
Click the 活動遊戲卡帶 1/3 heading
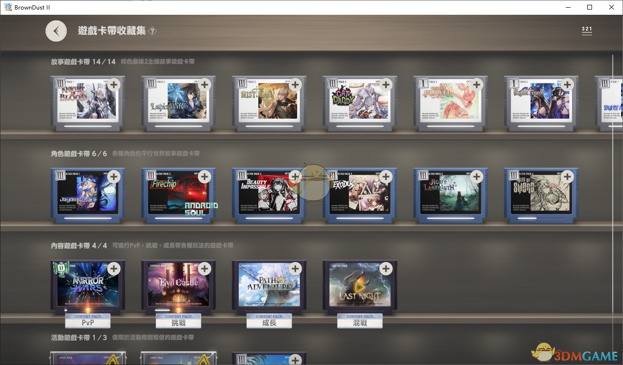[79, 337]
